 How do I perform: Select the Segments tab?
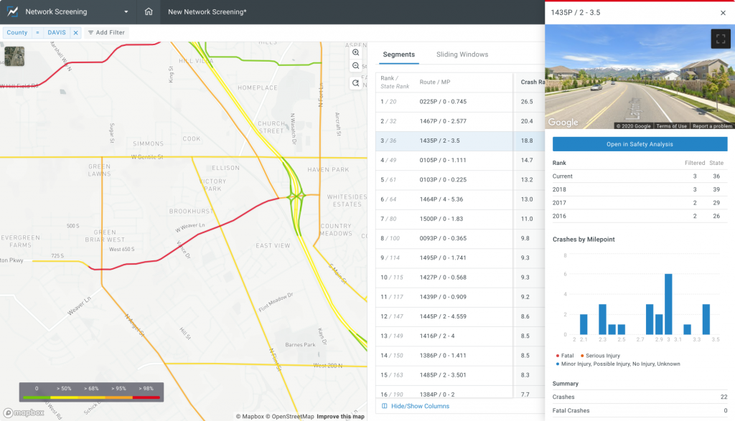coord(398,55)
